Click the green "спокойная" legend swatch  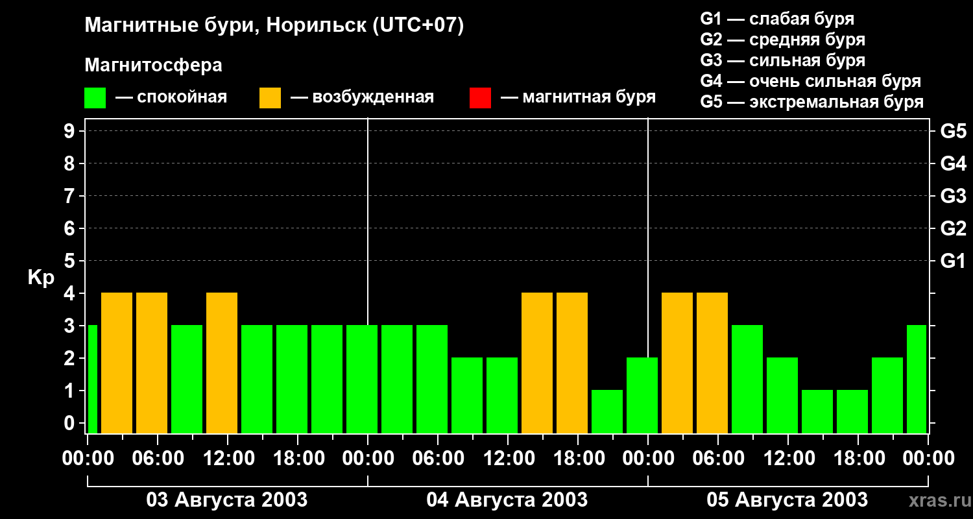coord(95,98)
